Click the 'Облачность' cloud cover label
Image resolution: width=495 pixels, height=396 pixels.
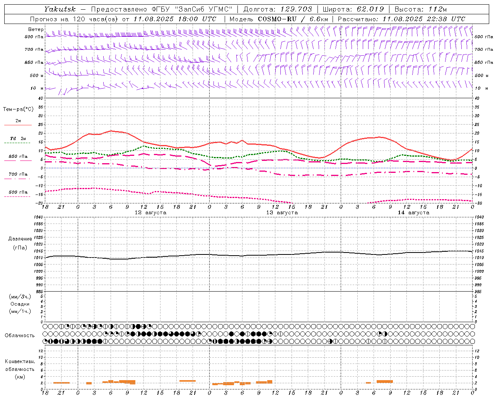(x=20, y=335)
